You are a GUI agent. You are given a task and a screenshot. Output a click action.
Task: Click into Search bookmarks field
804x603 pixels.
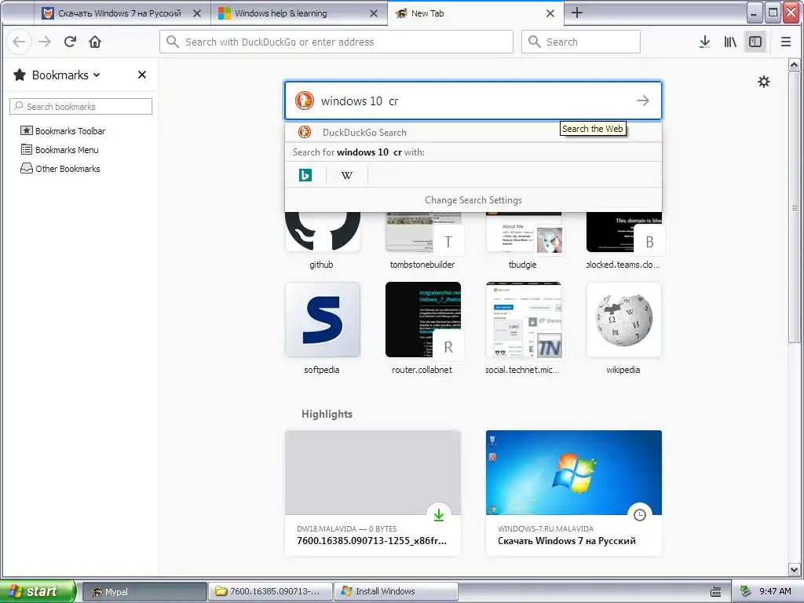tap(81, 106)
